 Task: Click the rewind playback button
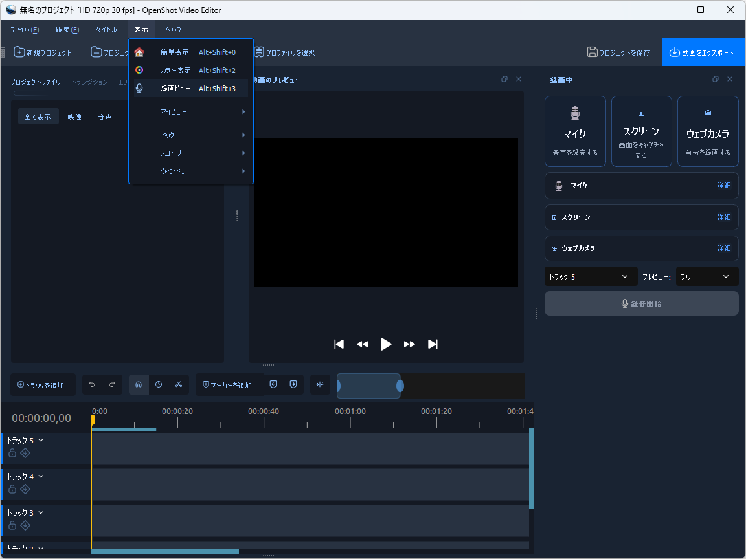[362, 344]
